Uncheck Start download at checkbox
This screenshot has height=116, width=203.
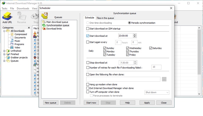88,36
